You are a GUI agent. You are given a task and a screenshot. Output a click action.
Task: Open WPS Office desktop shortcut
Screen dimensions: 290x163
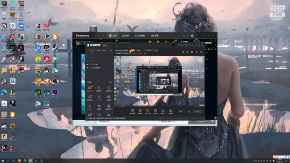pos(47,27)
